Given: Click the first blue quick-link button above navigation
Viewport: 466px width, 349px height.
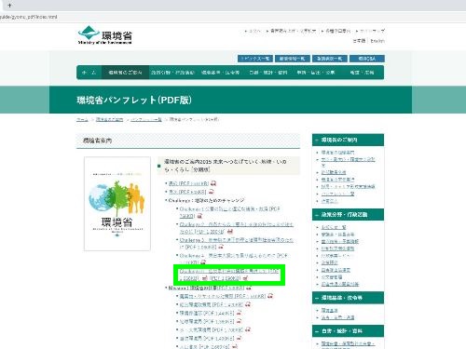Looking at the screenshot, I should pos(255,59).
